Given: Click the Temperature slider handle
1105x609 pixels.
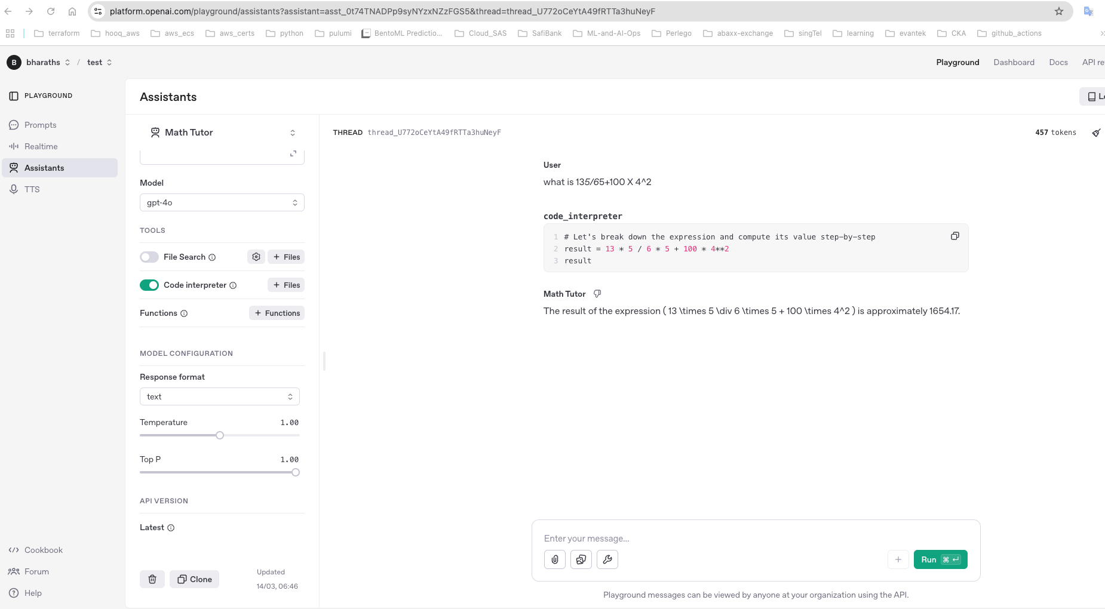Looking at the screenshot, I should tap(220, 435).
